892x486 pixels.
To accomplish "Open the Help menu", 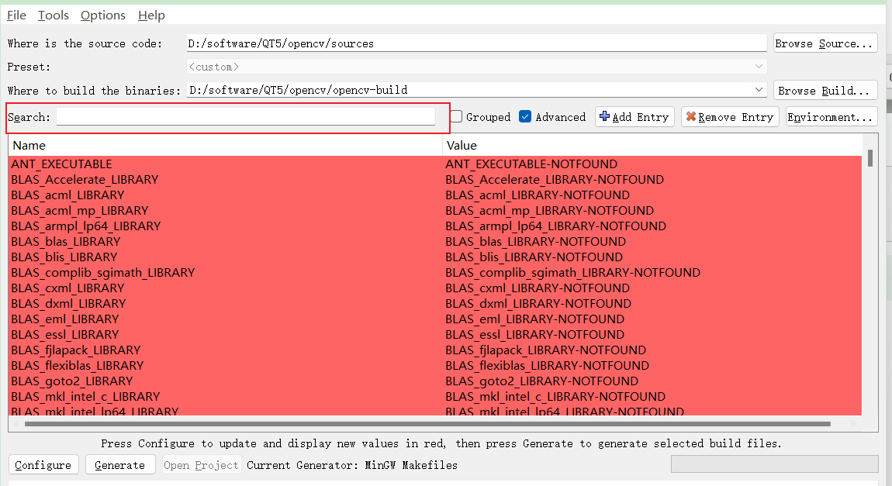I will pos(151,16).
